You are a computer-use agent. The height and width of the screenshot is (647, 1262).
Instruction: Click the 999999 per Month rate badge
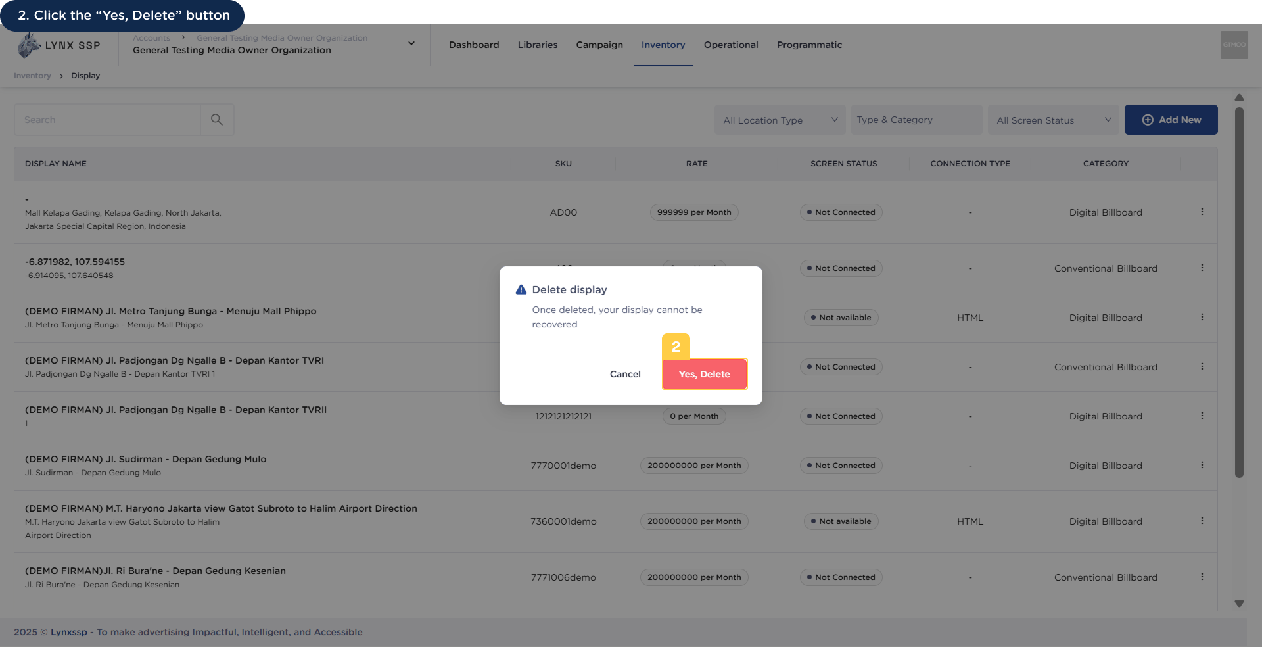[x=694, y=212]
